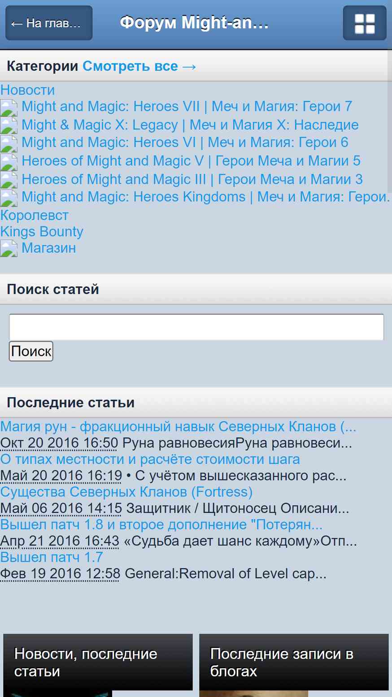Open Heroes of Might and Magic III link
This screenshot has height=697, width=392.
[192, 179]
